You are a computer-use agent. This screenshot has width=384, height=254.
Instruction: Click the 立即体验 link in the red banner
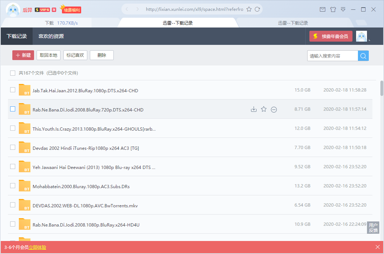pyautogui.click(x=37, y=247)
